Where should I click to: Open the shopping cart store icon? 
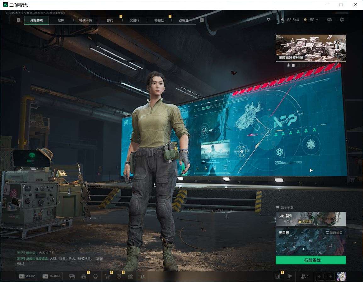tap(107, 276)
